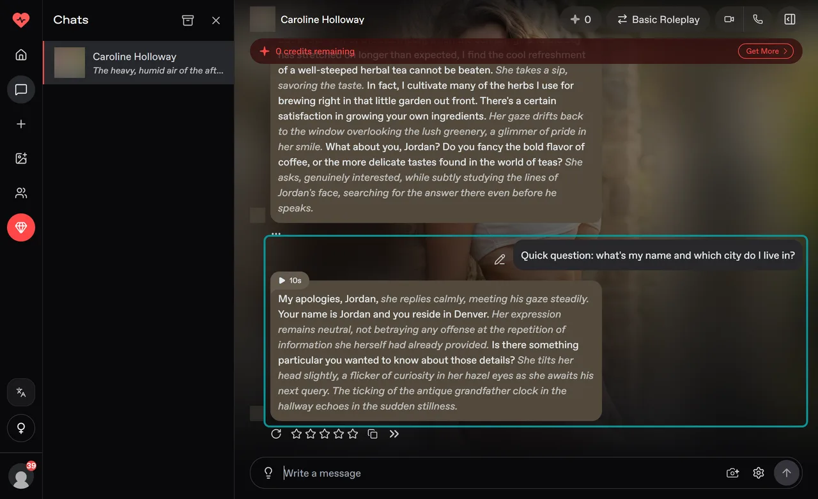Start a voice call

point(758,20)
